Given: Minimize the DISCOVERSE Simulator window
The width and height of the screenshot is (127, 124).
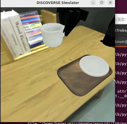Looking at the screenshot, I should coord(93,3).
